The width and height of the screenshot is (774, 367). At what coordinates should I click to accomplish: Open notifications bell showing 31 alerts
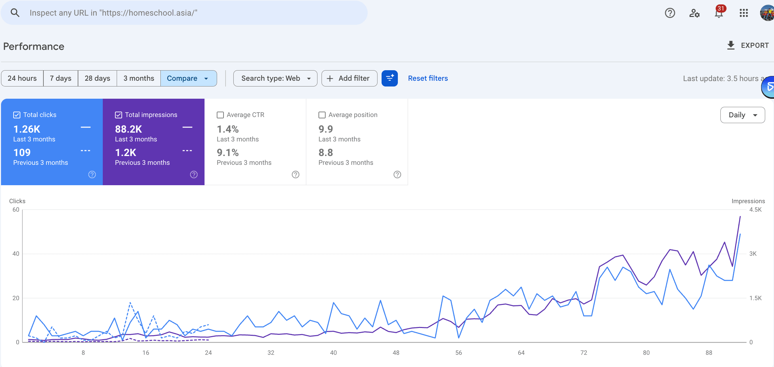(x=718, y=13)
